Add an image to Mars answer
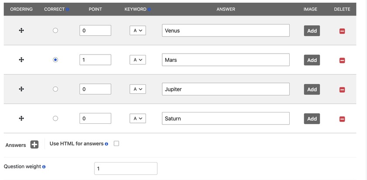This screenshot has height=180, width=367. tap(312, 60)
